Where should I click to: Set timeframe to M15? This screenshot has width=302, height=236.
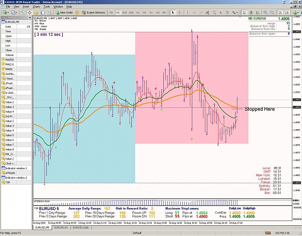click(124, 13)
